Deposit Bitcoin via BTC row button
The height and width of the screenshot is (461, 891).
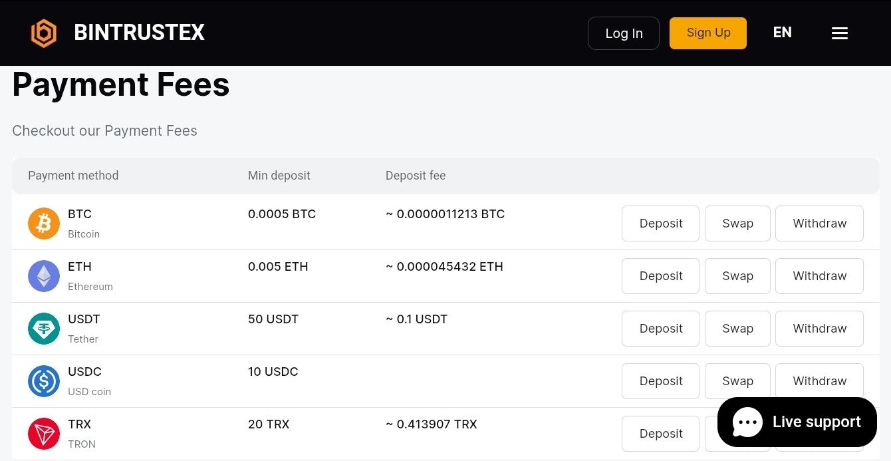(660, 224)
